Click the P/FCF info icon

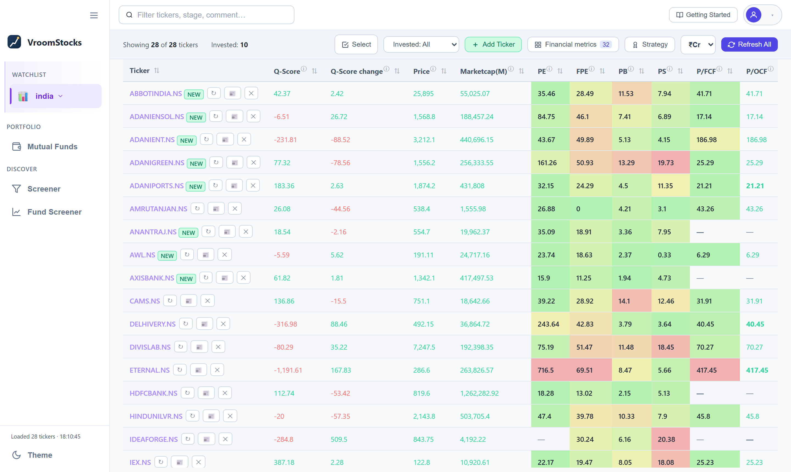(719, 69)
